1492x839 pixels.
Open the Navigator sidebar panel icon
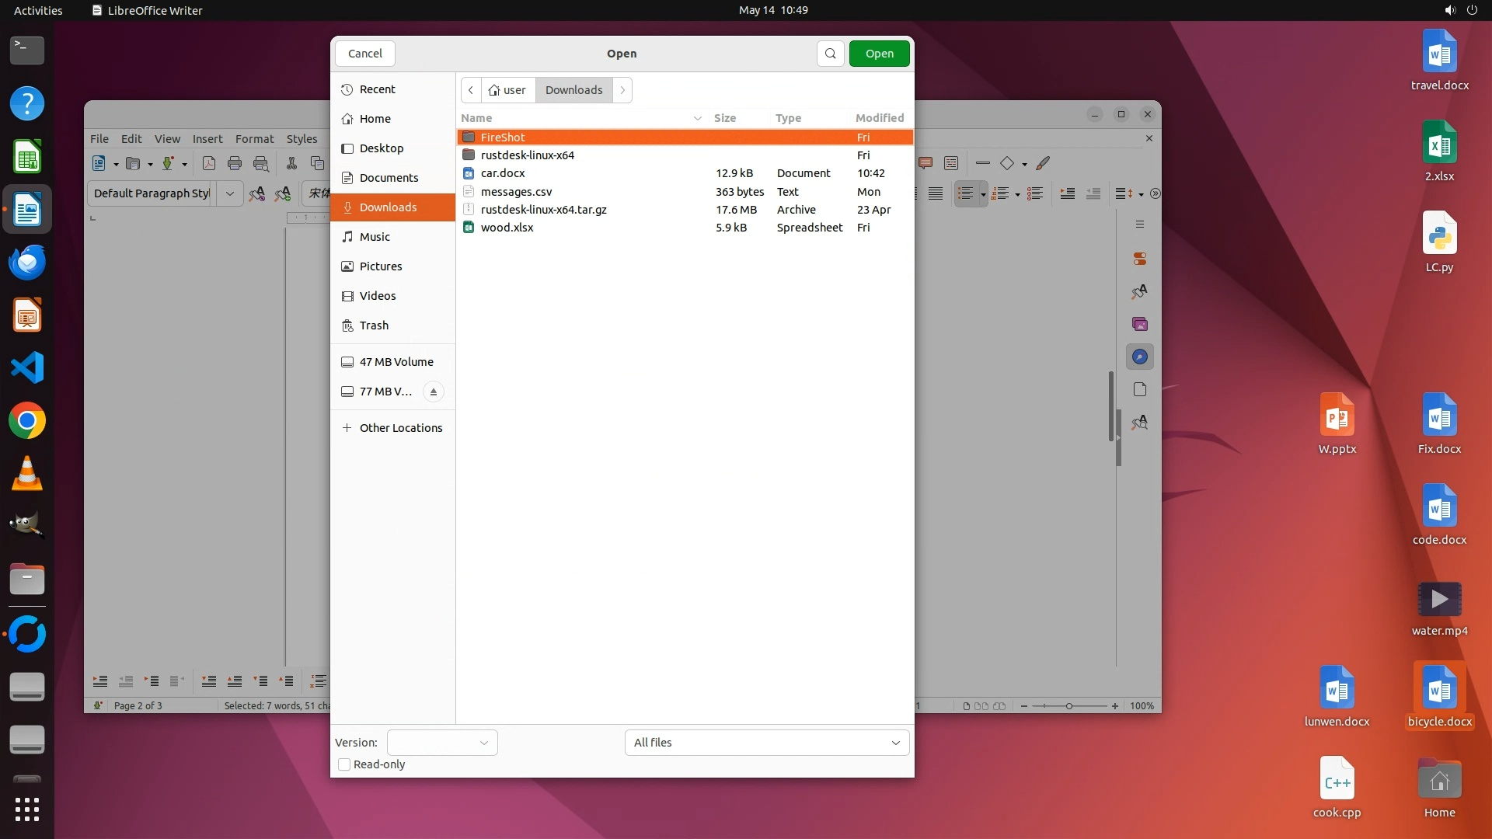[x=1140, y=357]
